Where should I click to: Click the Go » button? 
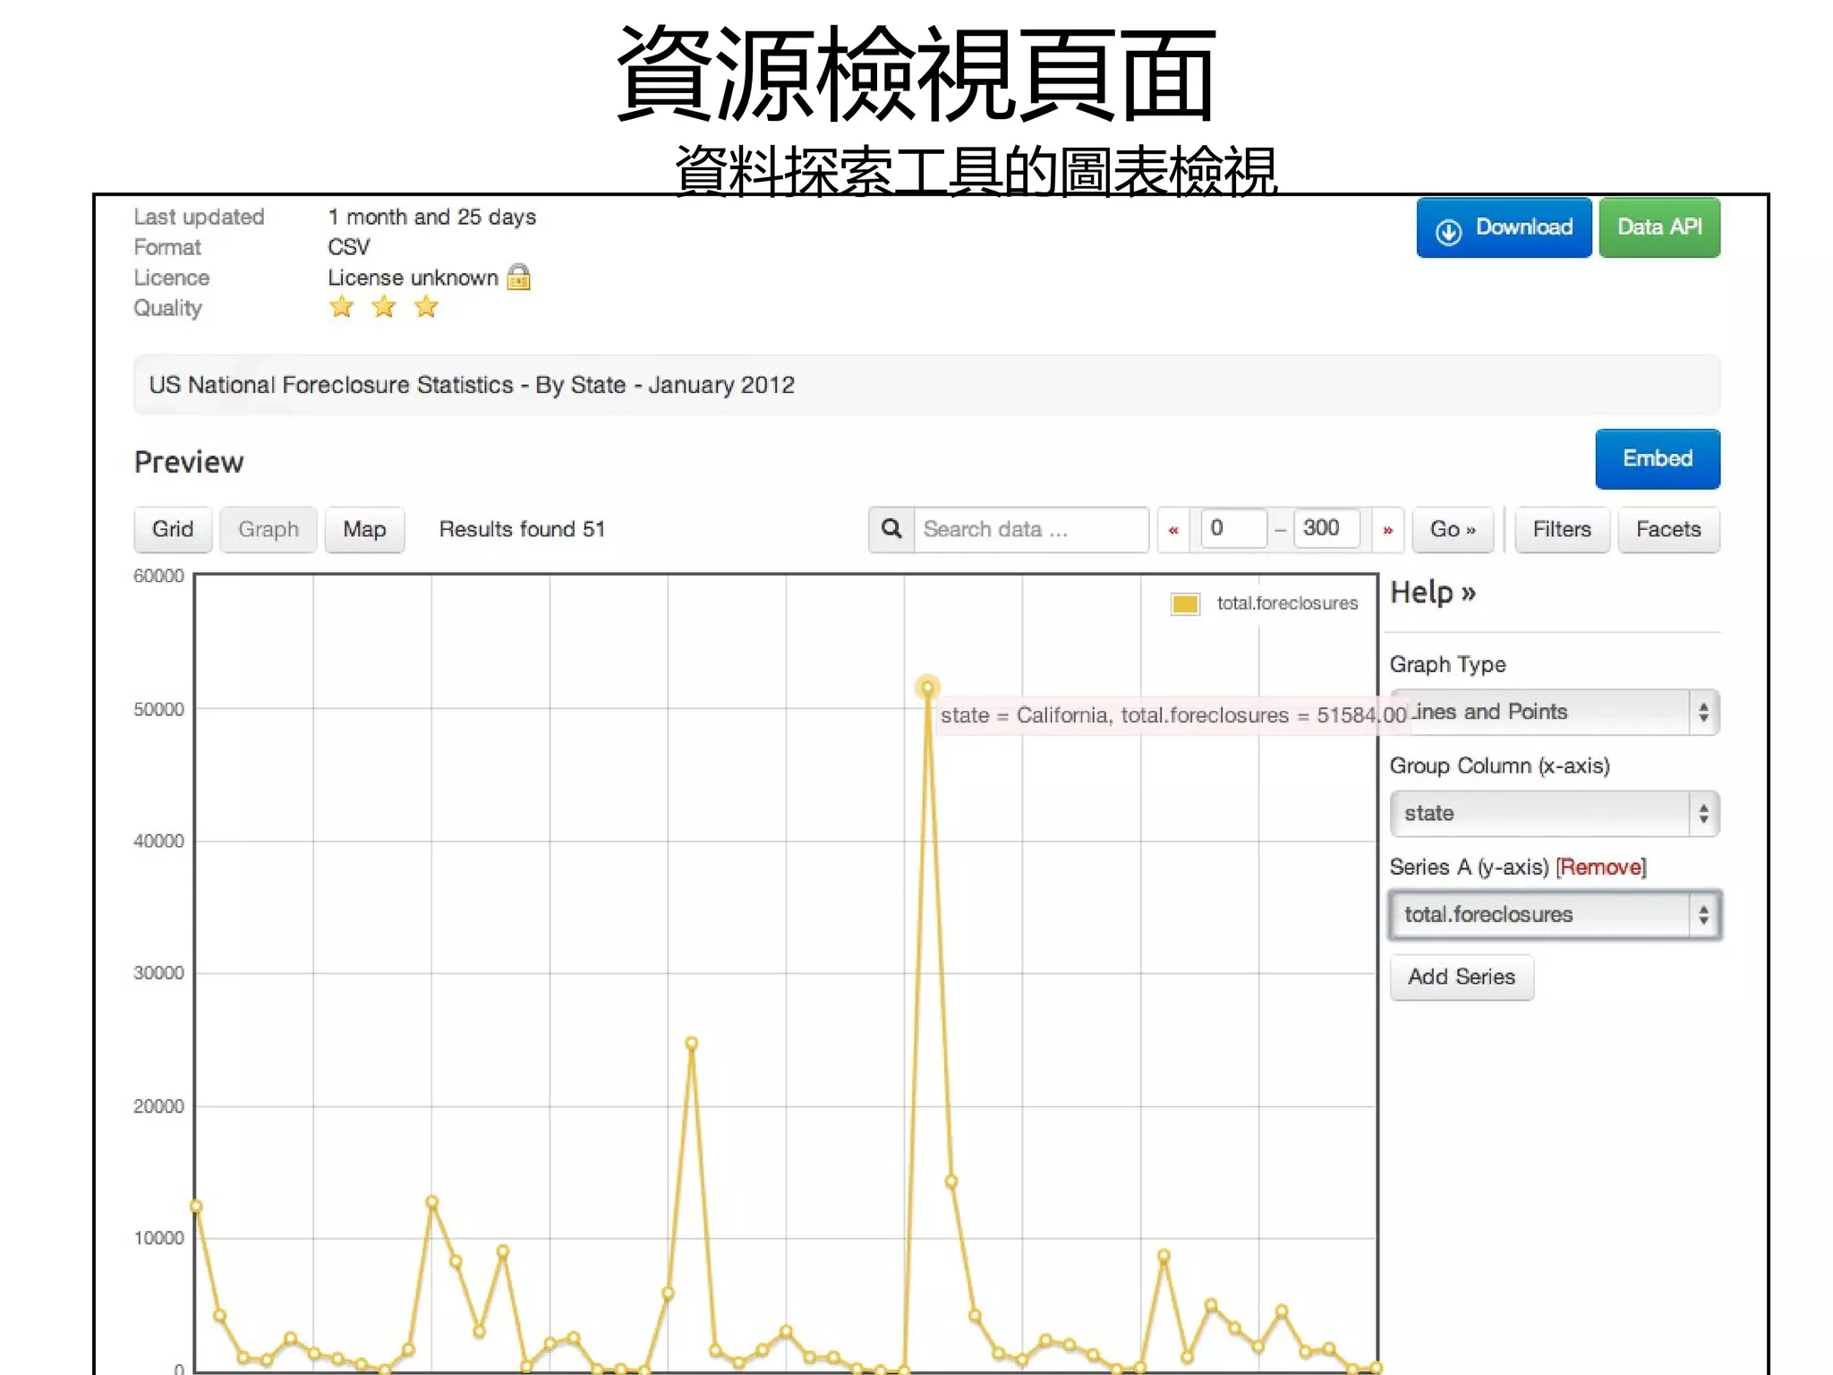(1453, 529)
